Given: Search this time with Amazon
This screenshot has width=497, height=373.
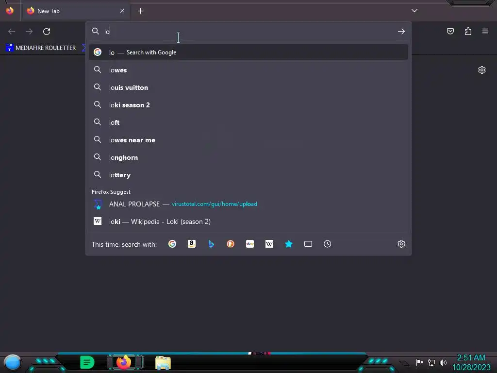Looking at the screenshot, I should [191, 244].
